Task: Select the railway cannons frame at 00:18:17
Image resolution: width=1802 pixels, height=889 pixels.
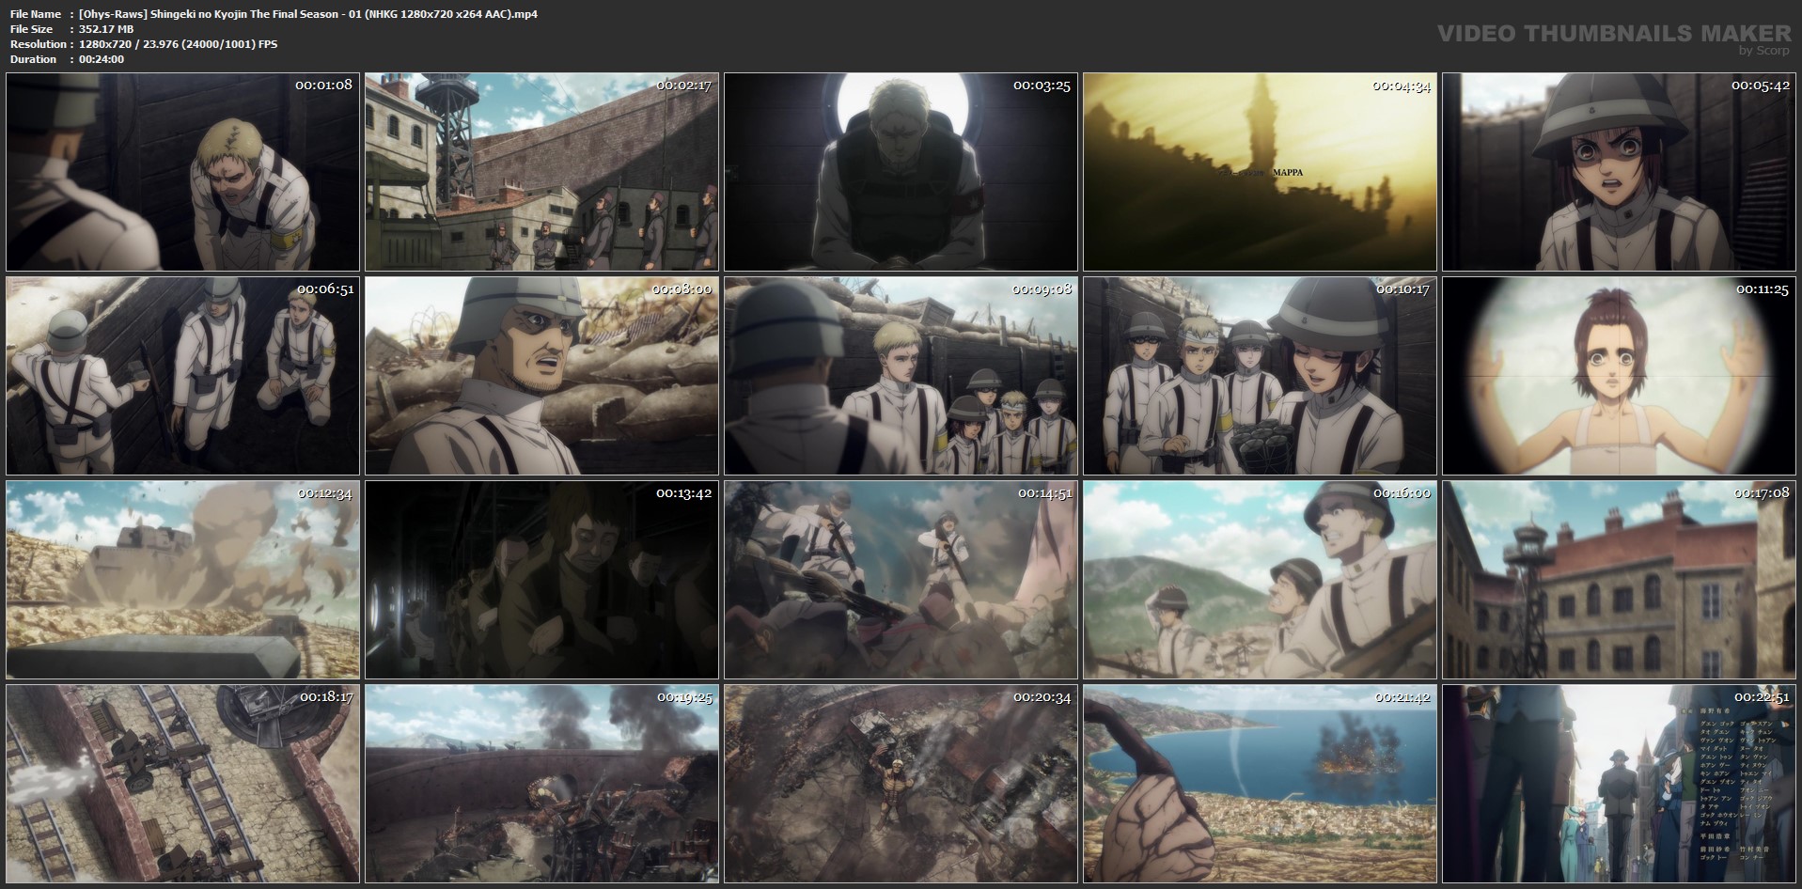Action: (182, 784)
